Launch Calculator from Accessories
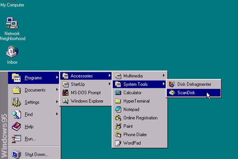 (139, 93)
